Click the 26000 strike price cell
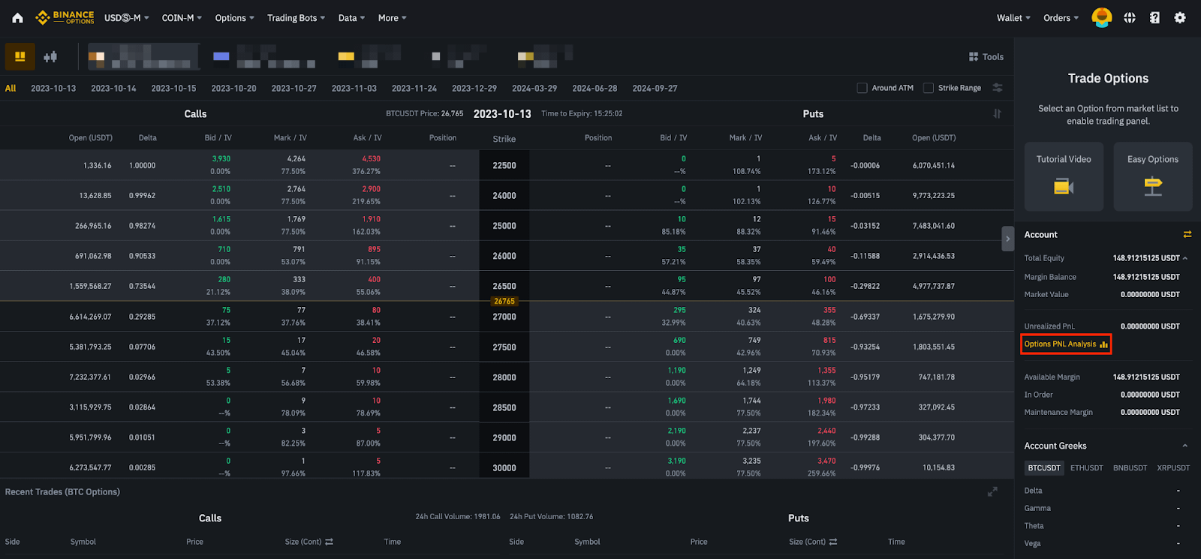This screenshot has height=559, width=1201. (504, 256)
